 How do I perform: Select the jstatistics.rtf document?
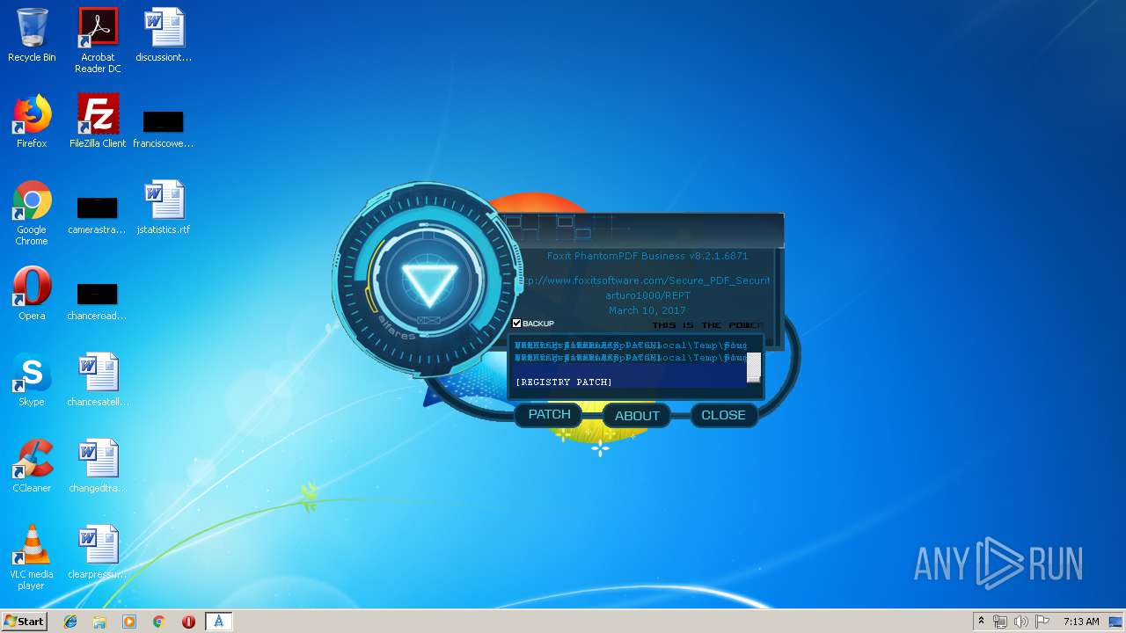[164, 207]
